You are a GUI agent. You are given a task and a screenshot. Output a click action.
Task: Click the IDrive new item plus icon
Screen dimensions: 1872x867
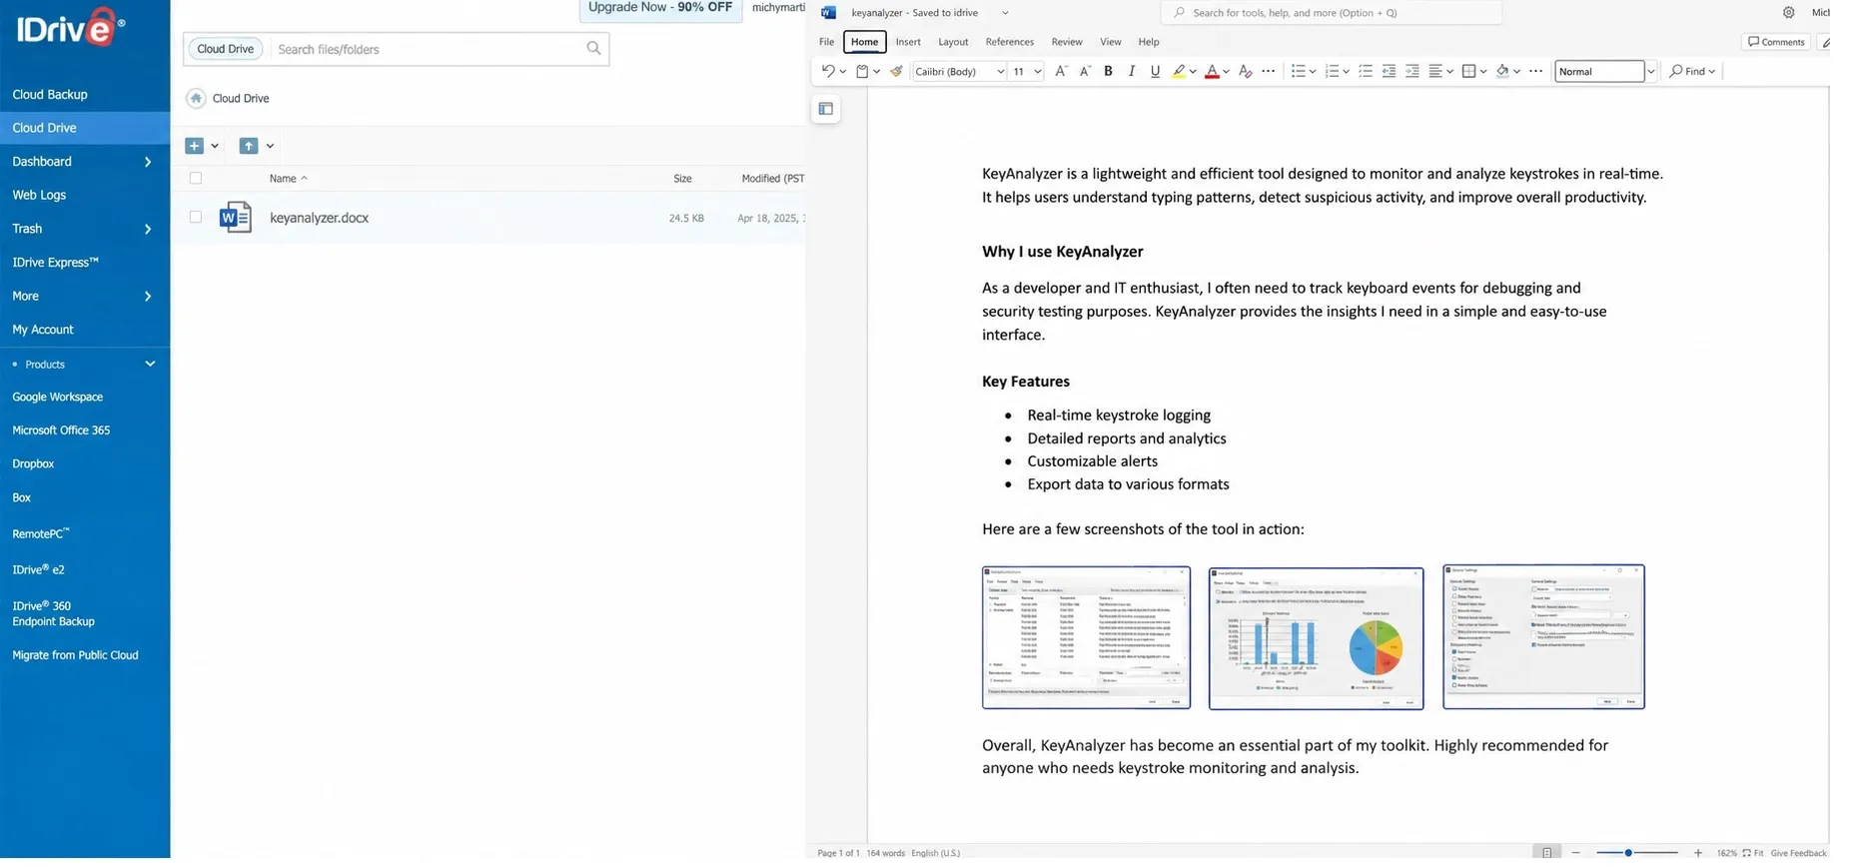[196, 147]
